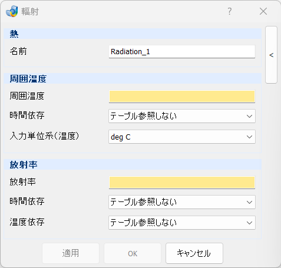Click the 名前 field containing Radiation_1

click(182, 52)
